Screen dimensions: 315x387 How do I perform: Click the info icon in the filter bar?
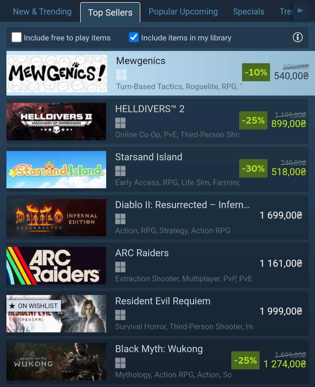point(297,37)
